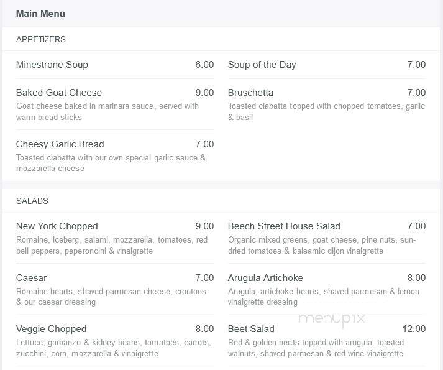Click the Baked Goat Cheese description text
443x370 pixels.
tap(107, 111)
